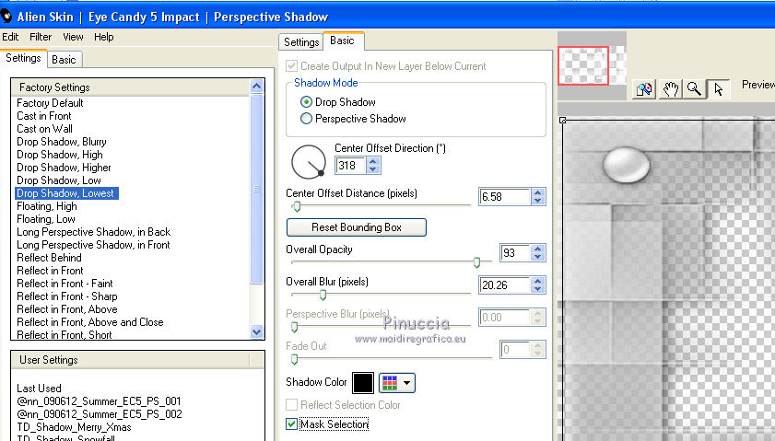Switch to left panel Basic tab

65,60
